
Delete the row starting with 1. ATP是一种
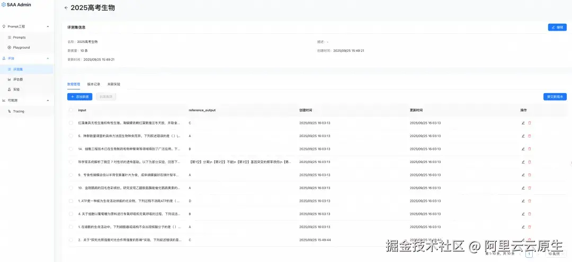(529, 201)
